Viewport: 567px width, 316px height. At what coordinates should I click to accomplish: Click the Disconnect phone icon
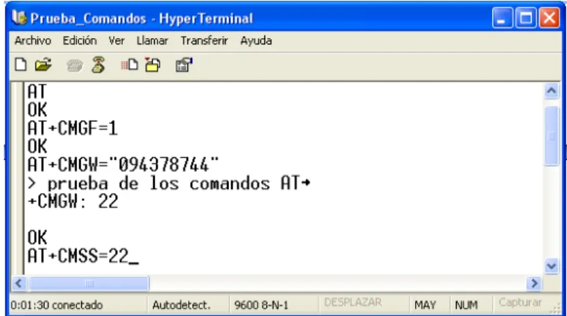[99, 65]
